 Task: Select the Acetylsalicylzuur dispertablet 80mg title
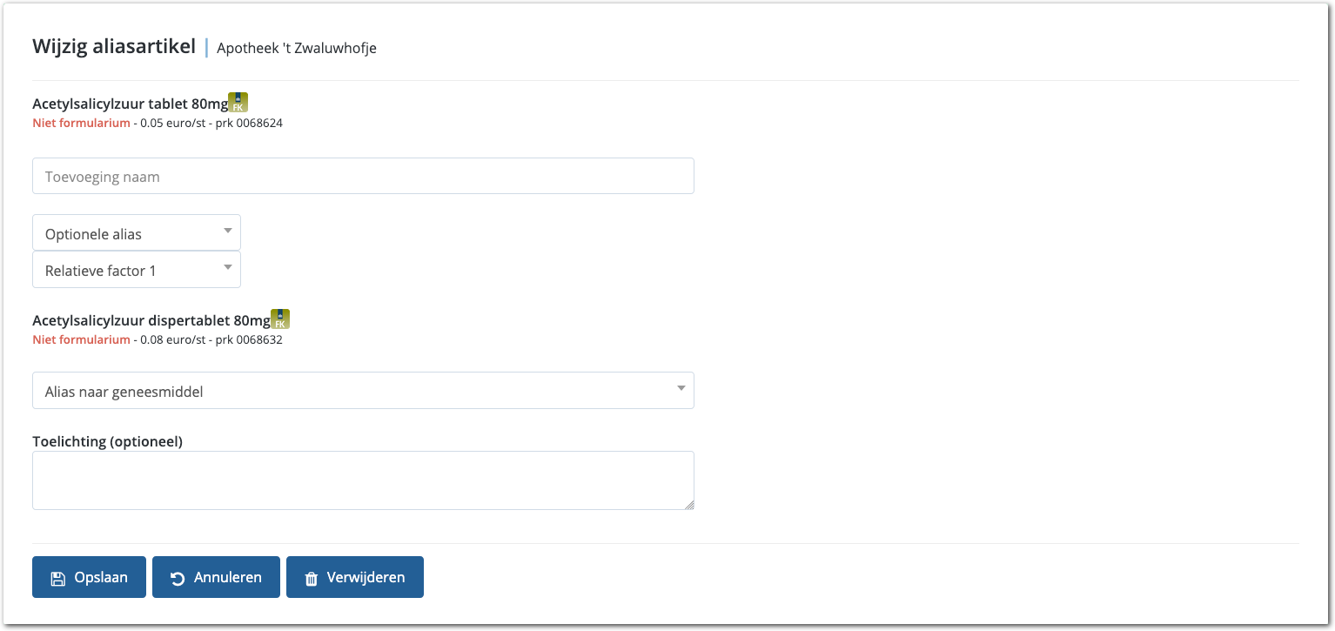coord(151,321)
